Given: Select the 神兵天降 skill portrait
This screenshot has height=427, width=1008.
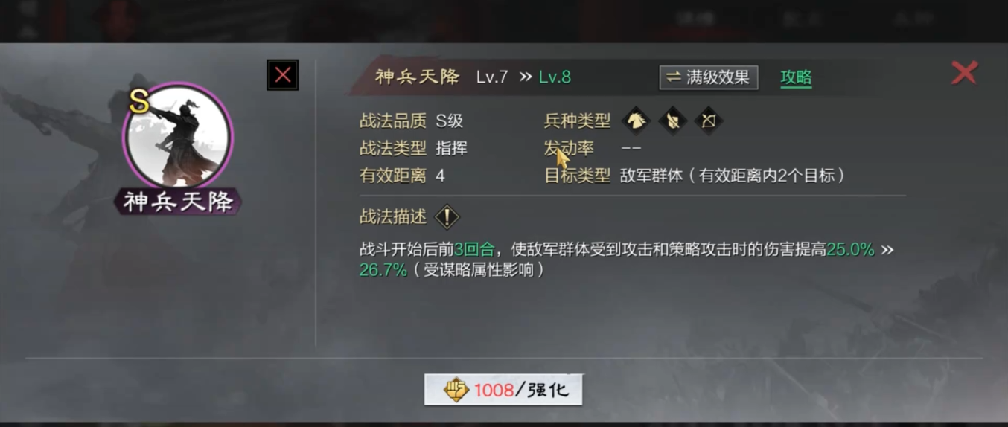Looking at the screenshot, I should coord(178,137).
